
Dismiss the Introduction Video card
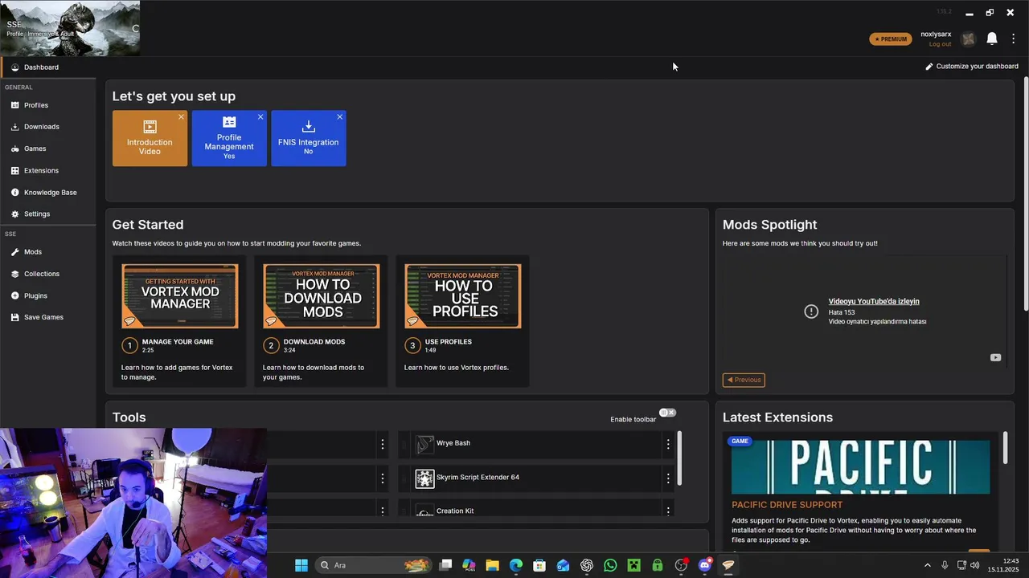(181, 117)
